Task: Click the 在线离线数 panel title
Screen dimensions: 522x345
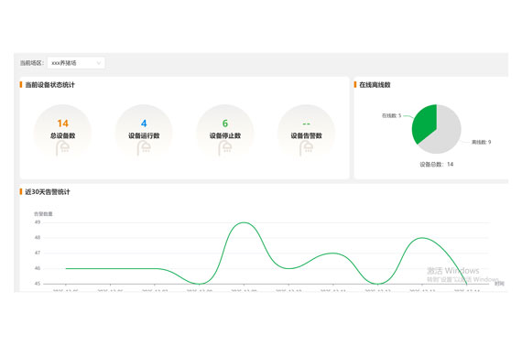Action: [375, 85]
